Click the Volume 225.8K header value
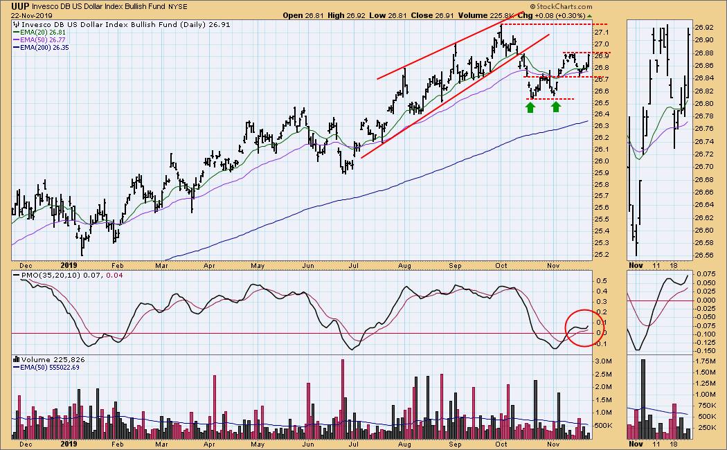727x450 pixels. click(486, 15)
